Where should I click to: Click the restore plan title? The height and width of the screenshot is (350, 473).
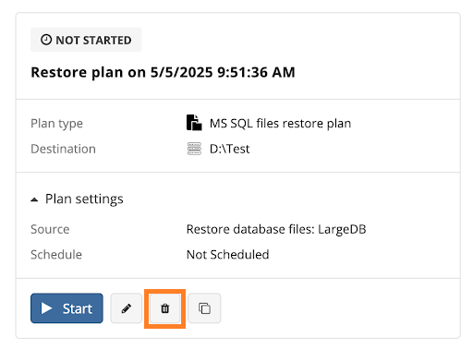point(163,72)
